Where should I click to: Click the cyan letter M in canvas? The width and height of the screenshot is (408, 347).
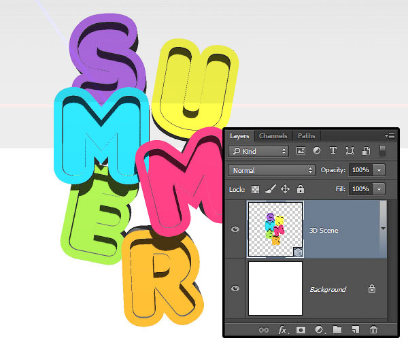click(101, 135)
